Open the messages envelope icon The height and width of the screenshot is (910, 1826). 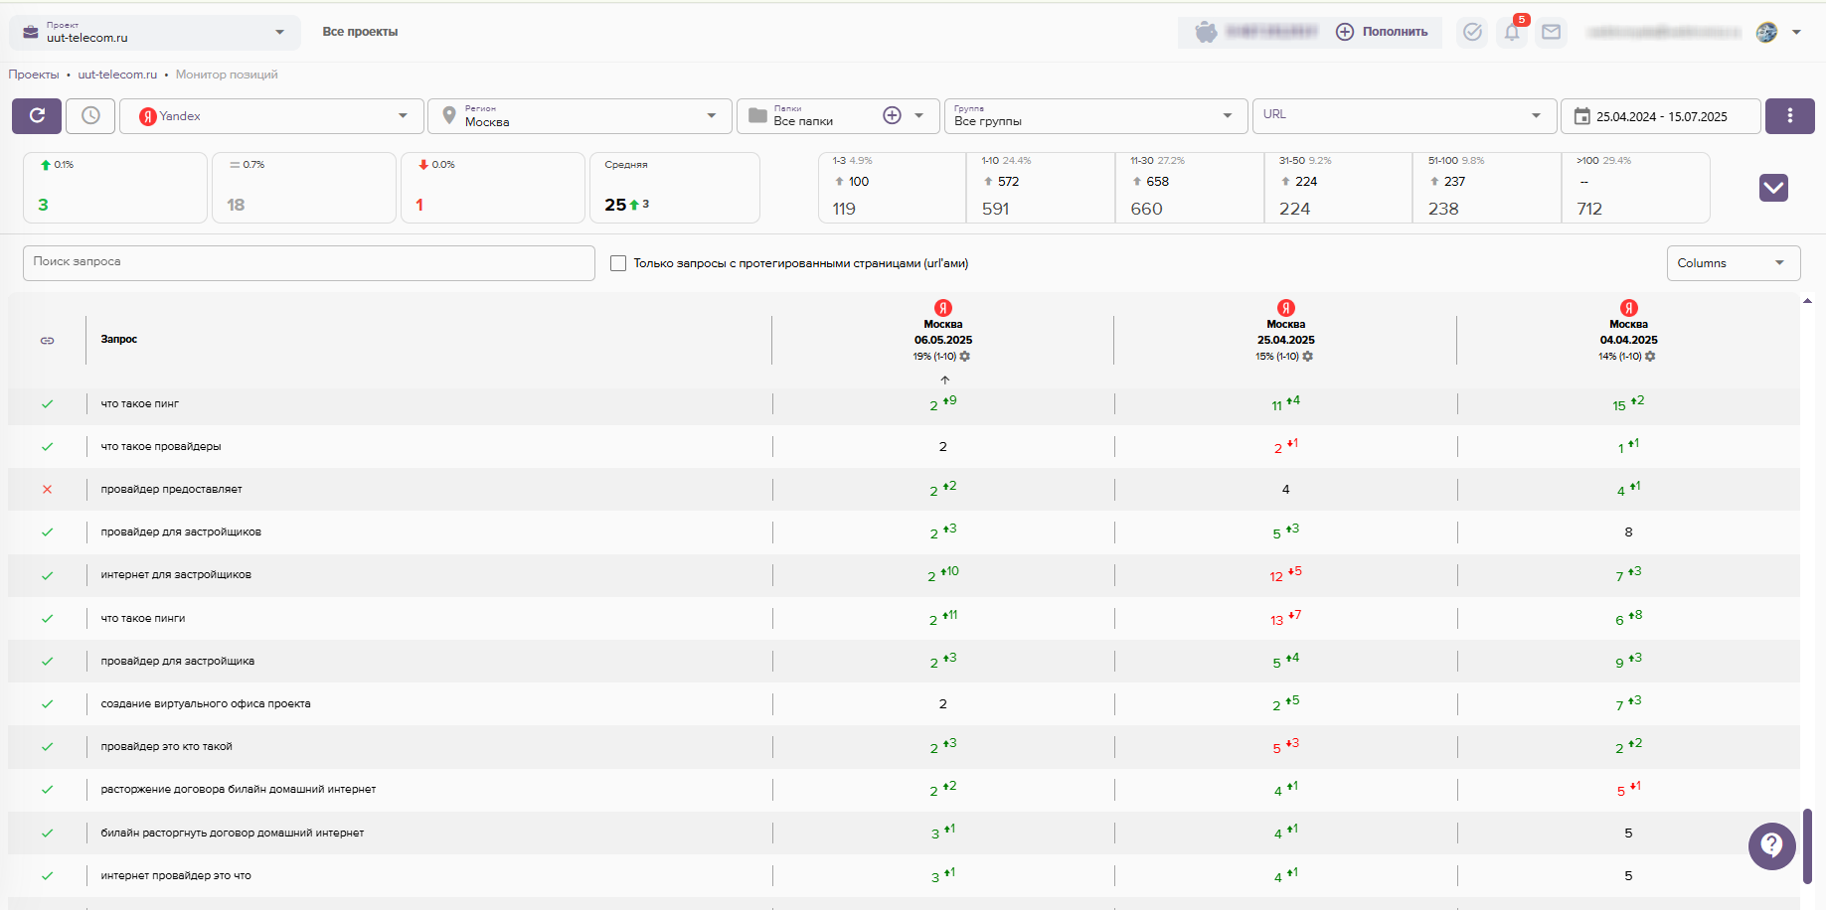[x=1551, y=33]
